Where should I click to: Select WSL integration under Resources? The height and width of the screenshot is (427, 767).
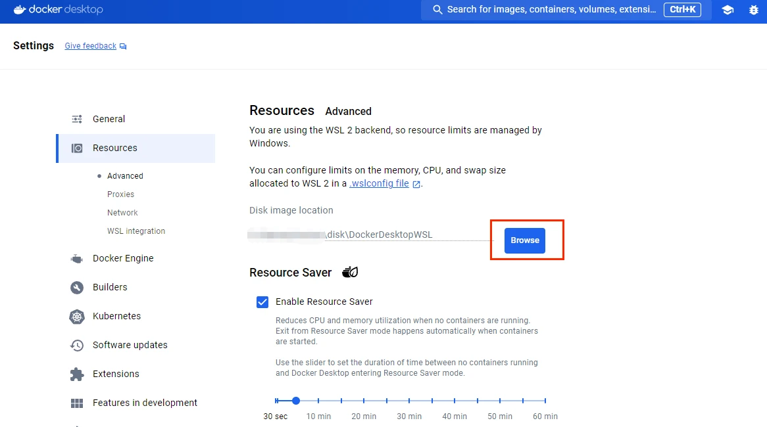click(136, 231)
